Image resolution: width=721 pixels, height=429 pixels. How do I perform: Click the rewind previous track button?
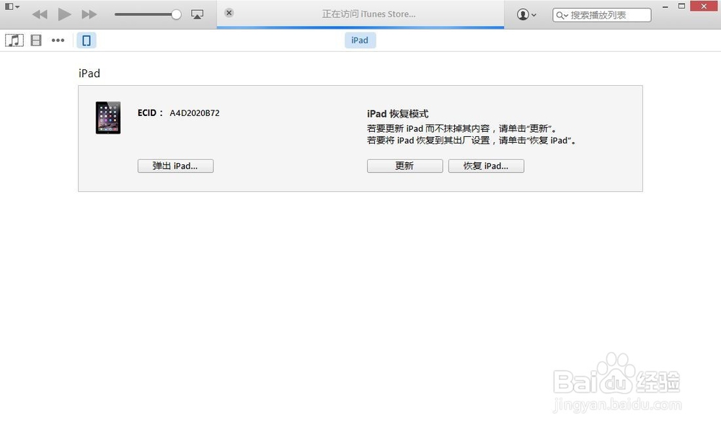pos(40,14)
